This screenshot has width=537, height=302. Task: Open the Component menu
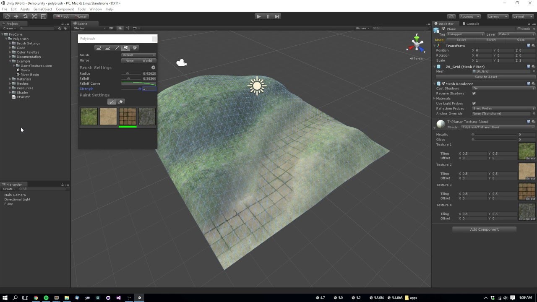point(65,9)
